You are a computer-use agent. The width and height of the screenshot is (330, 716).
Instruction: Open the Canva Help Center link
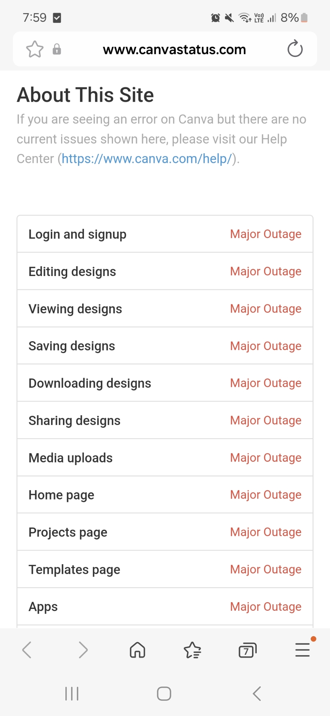[147, 159]
